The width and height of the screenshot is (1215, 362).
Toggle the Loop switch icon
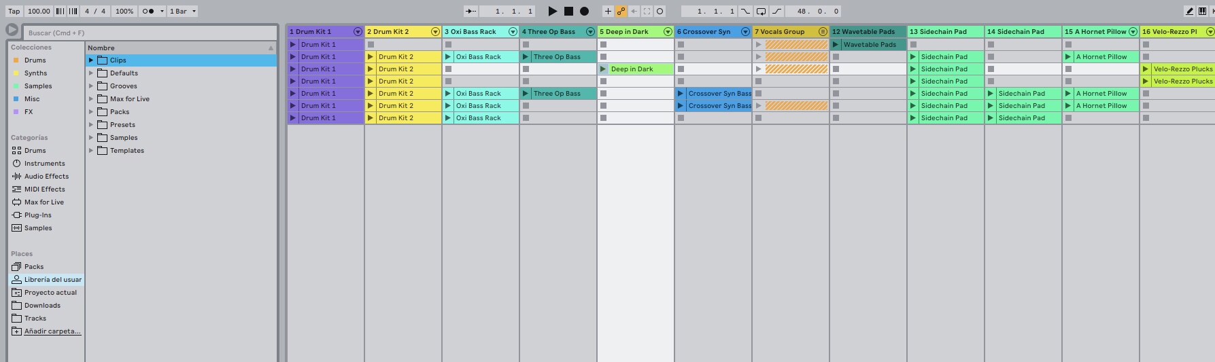(x=761, y=11)
